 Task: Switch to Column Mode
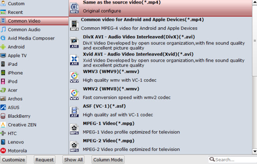tap(108, 160)
